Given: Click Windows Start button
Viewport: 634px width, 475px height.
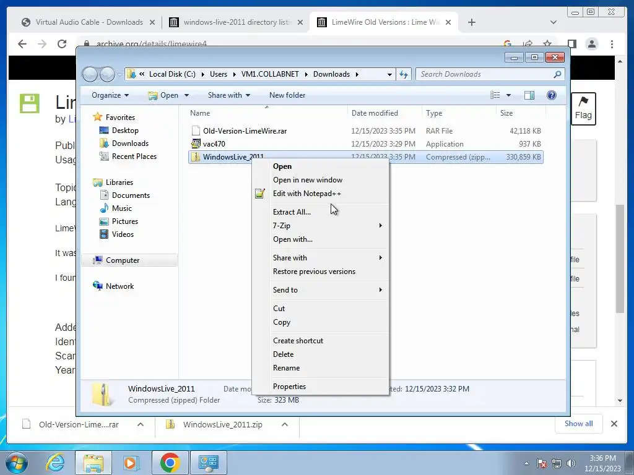Looking at the screenshot, I should coord(17,463).
